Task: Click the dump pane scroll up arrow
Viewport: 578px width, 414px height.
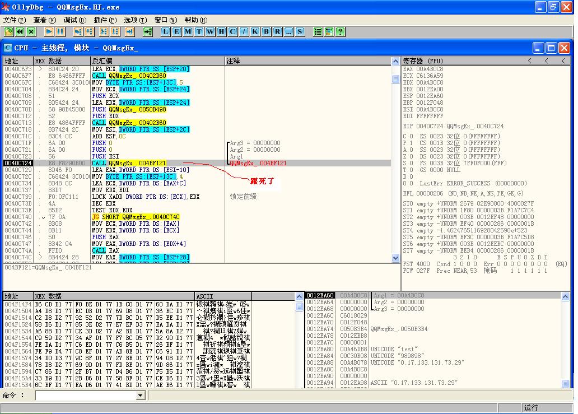Action: (x=300, y=296)
